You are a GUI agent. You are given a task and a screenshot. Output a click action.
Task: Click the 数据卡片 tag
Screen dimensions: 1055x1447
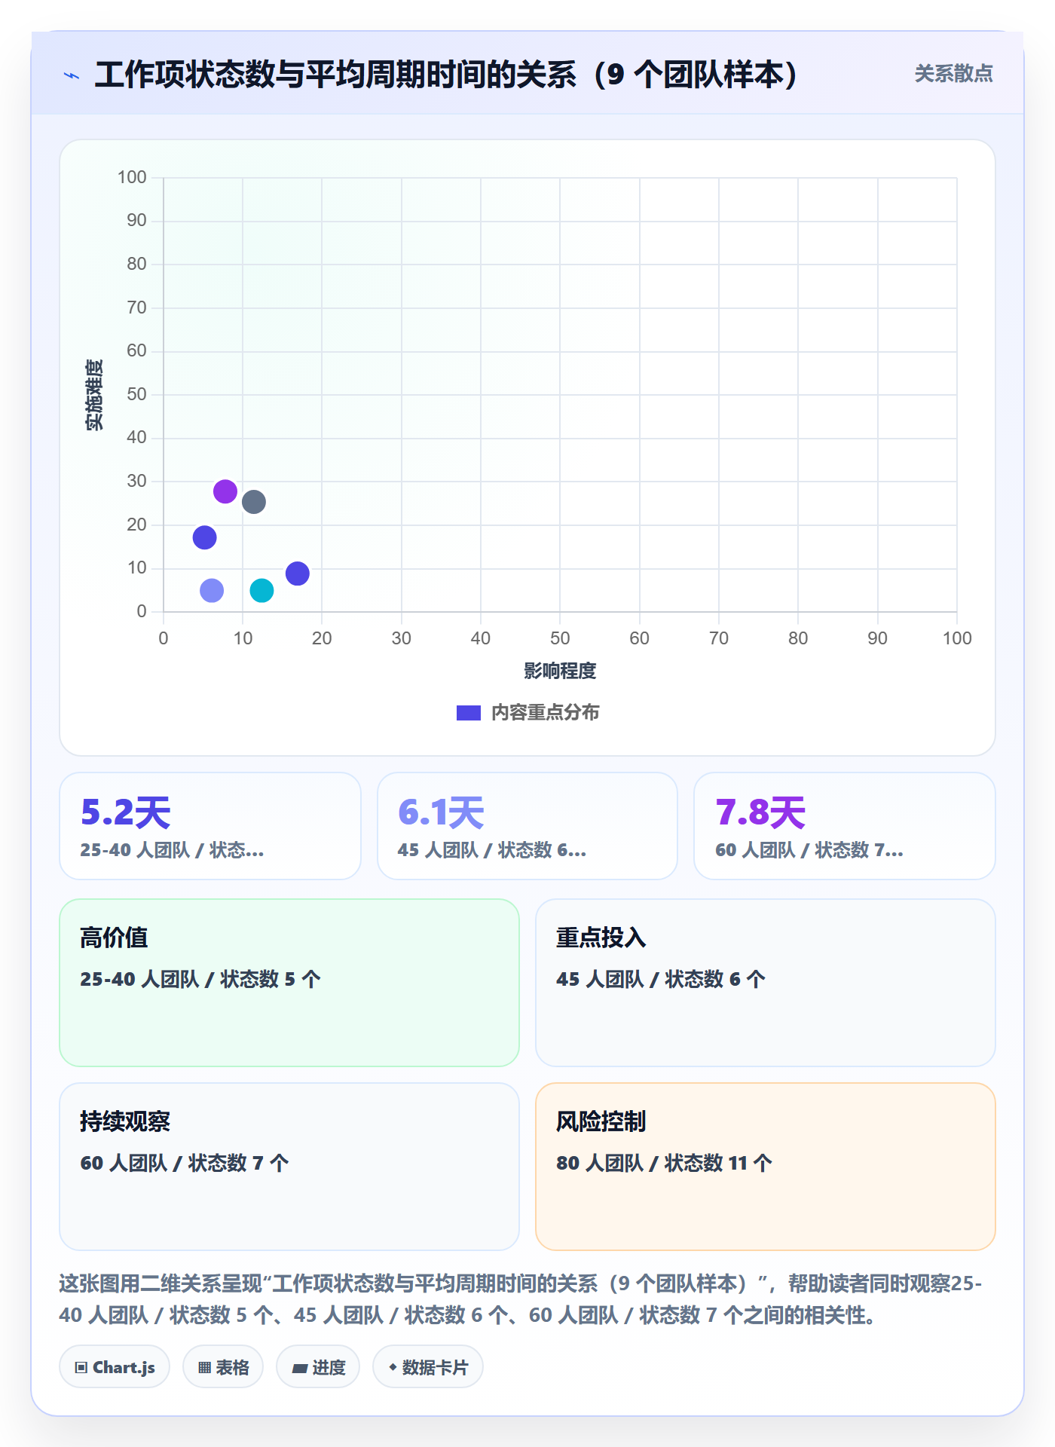428,1366
